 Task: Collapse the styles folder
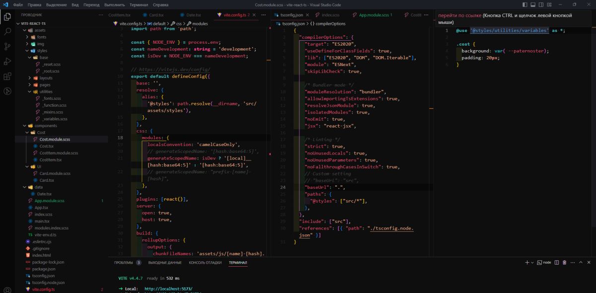click(x=61, y=51)
